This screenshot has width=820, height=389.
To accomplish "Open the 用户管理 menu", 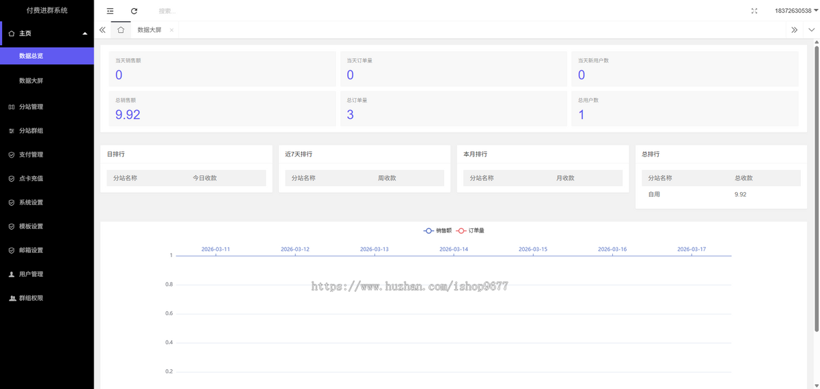I will tap(47, 274).
